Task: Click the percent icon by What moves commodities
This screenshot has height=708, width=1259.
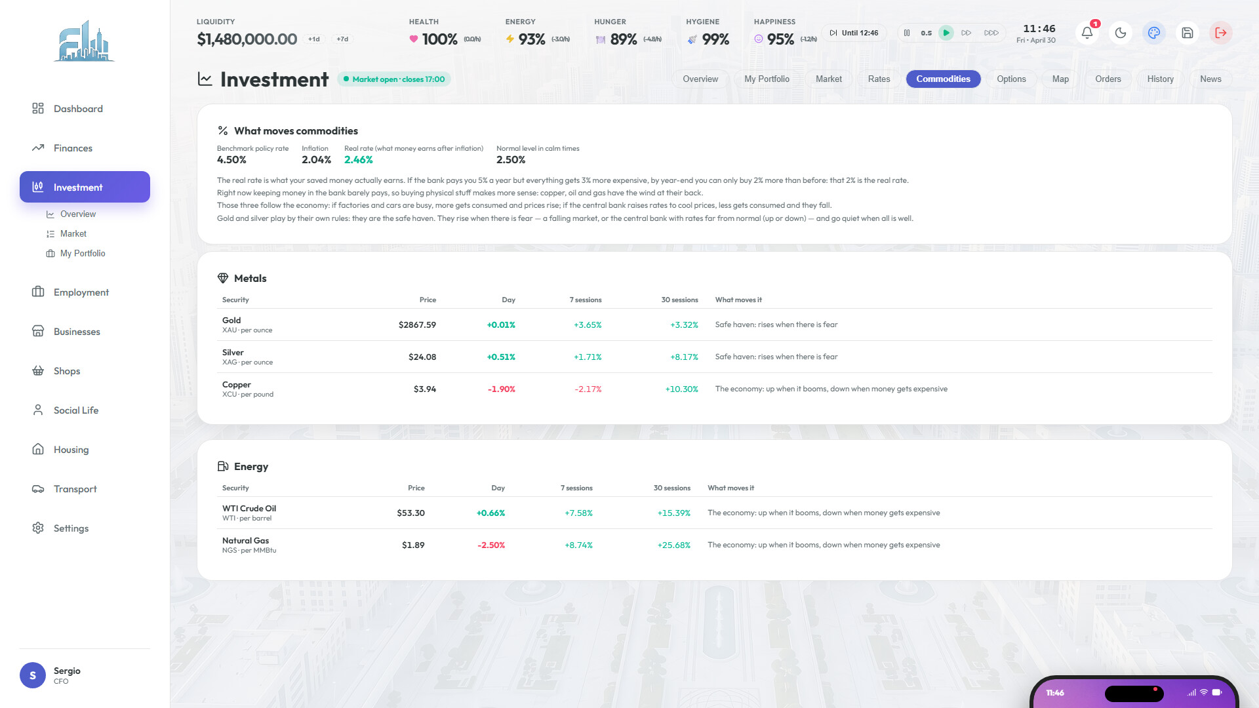Action: click(223, 131)
